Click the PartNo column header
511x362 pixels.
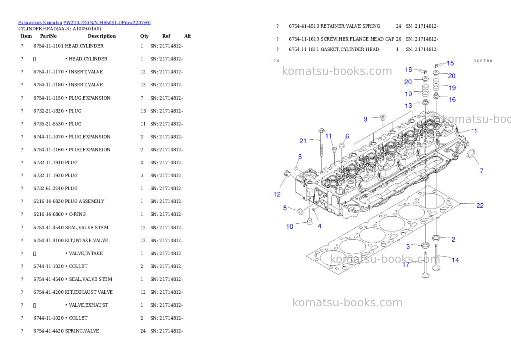pyautogui.click(x=48, y=36)
